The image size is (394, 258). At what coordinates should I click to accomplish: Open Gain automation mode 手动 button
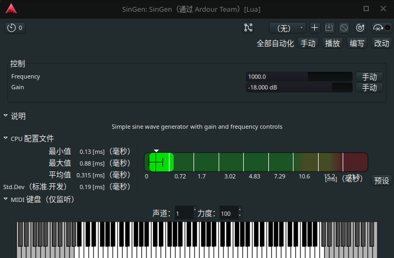(x=369, y=88)
